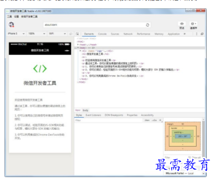Select the Styles pane tab

tap(79, 115)
